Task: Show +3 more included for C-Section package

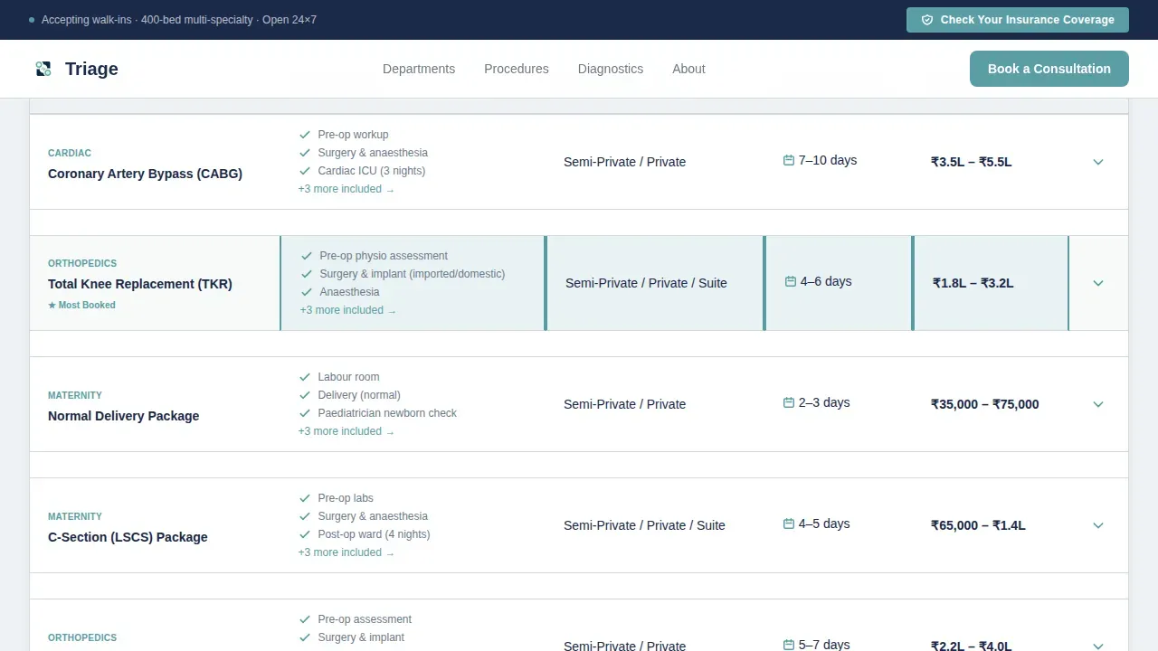Action: pos(346,552)
